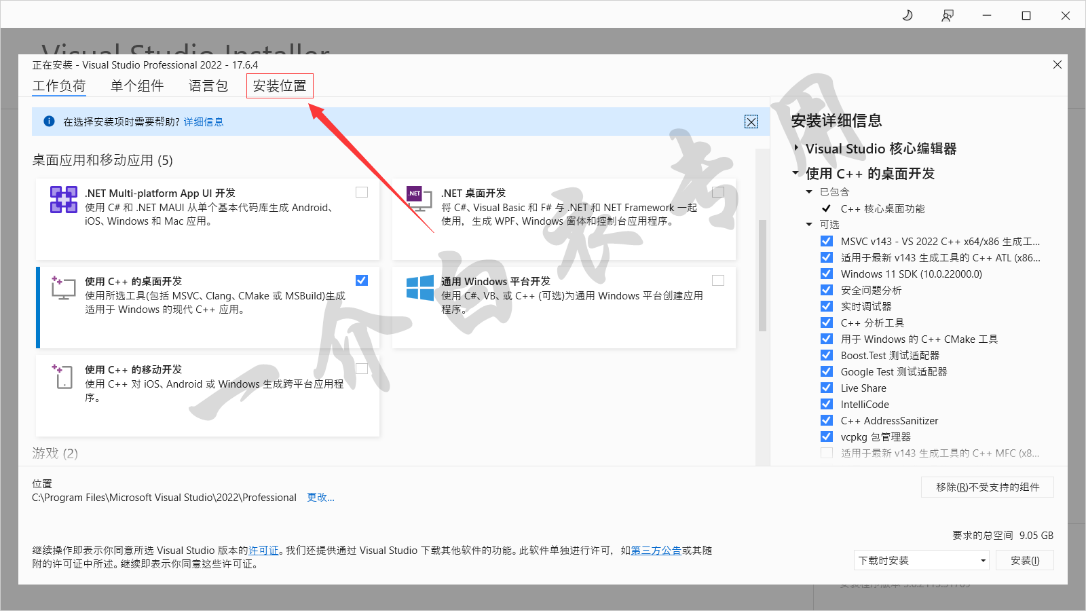Check C++ MFC for v143 option
Viewport: 1086px width, 611px height.
pos(827,453)
